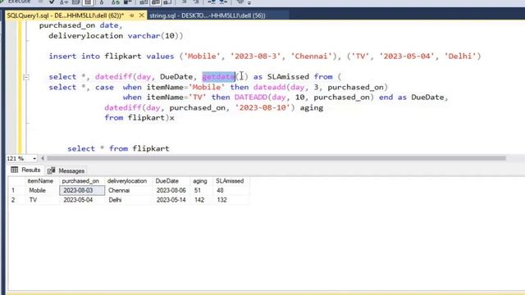525x295 pixels.
Task: Switch to the SQLQuery1.sql tab
Action: [66, 16]
